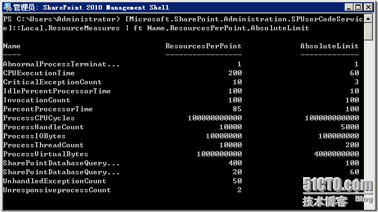The height and width of the screenshot is (212, 378).
Task: Click the PS C:\Users\Administrator> prompt text
Action: (61, 19)
